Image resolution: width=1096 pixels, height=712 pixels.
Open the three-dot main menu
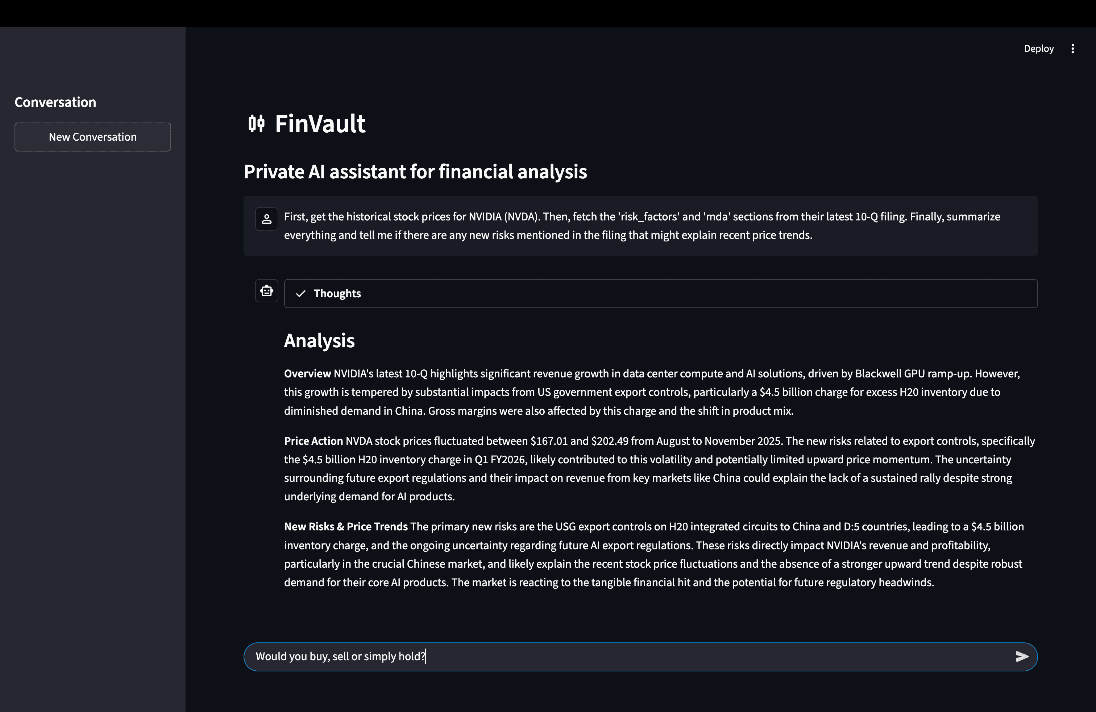pyautogui.click(x=1072, y=49)
